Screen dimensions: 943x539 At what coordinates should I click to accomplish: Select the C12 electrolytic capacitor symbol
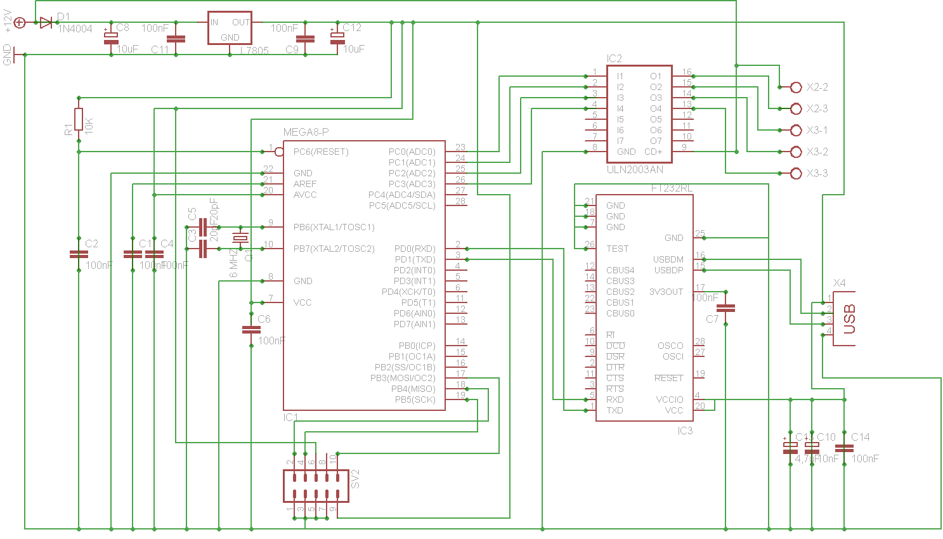click(337, 38)
